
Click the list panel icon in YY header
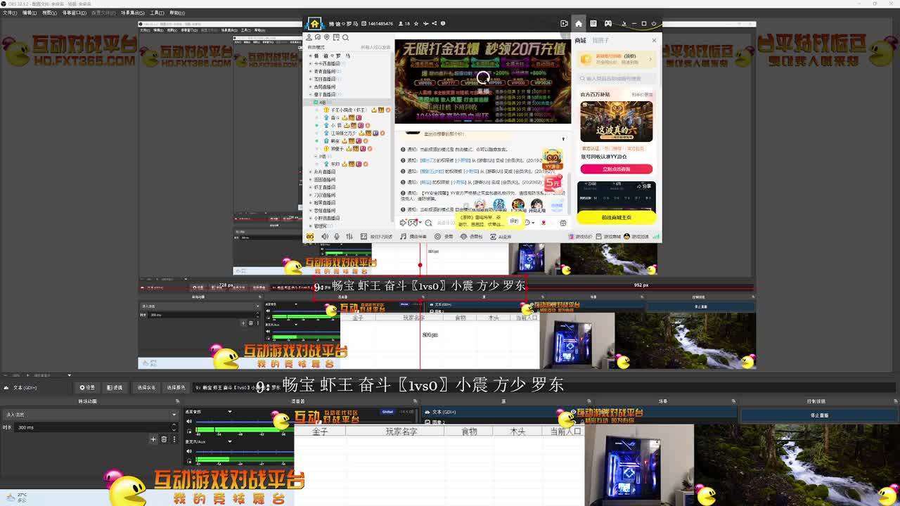[593, 24]
